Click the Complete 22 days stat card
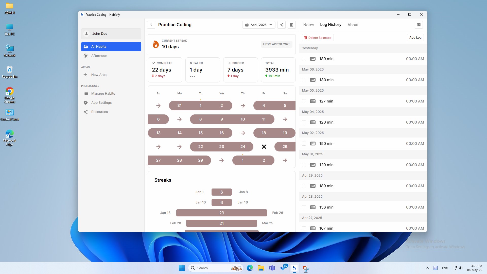 pyautogui.click(x=165, y=70)
